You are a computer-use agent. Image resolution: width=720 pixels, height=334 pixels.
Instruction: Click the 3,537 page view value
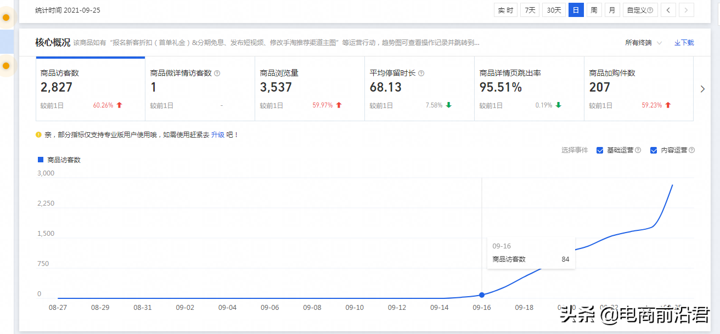click(276, 87)
